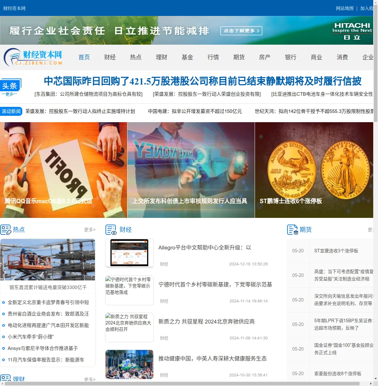The height and width of the screenshot is (386, 378).
Task: Click the 期货 section icon
Action: [x=293, y=230]
